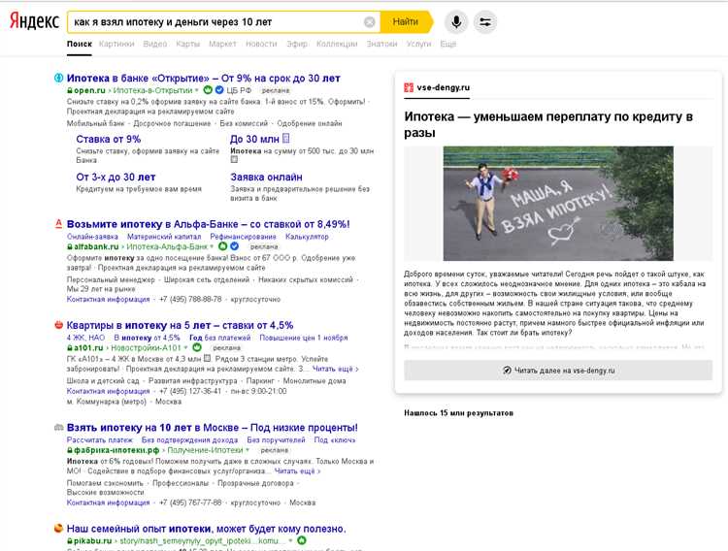Open the Коллекции tab
Screen dimensions: 728x551
337,44
